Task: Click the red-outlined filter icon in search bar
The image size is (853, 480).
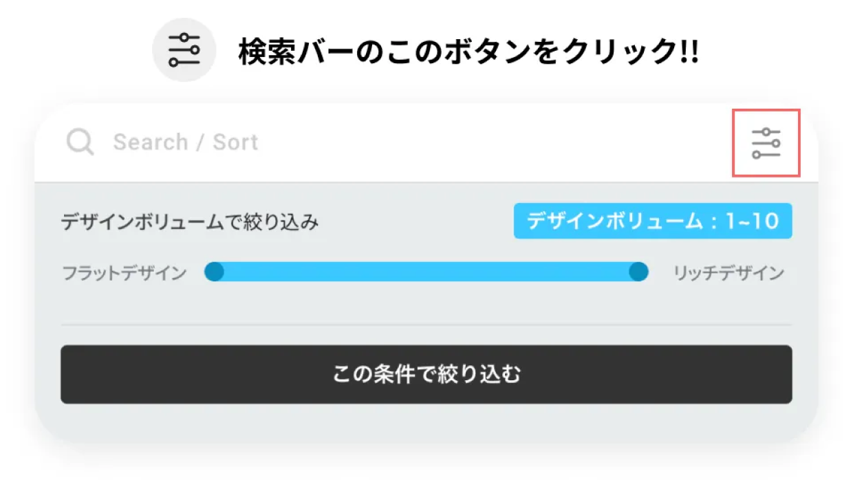Action: click(766, 143)
